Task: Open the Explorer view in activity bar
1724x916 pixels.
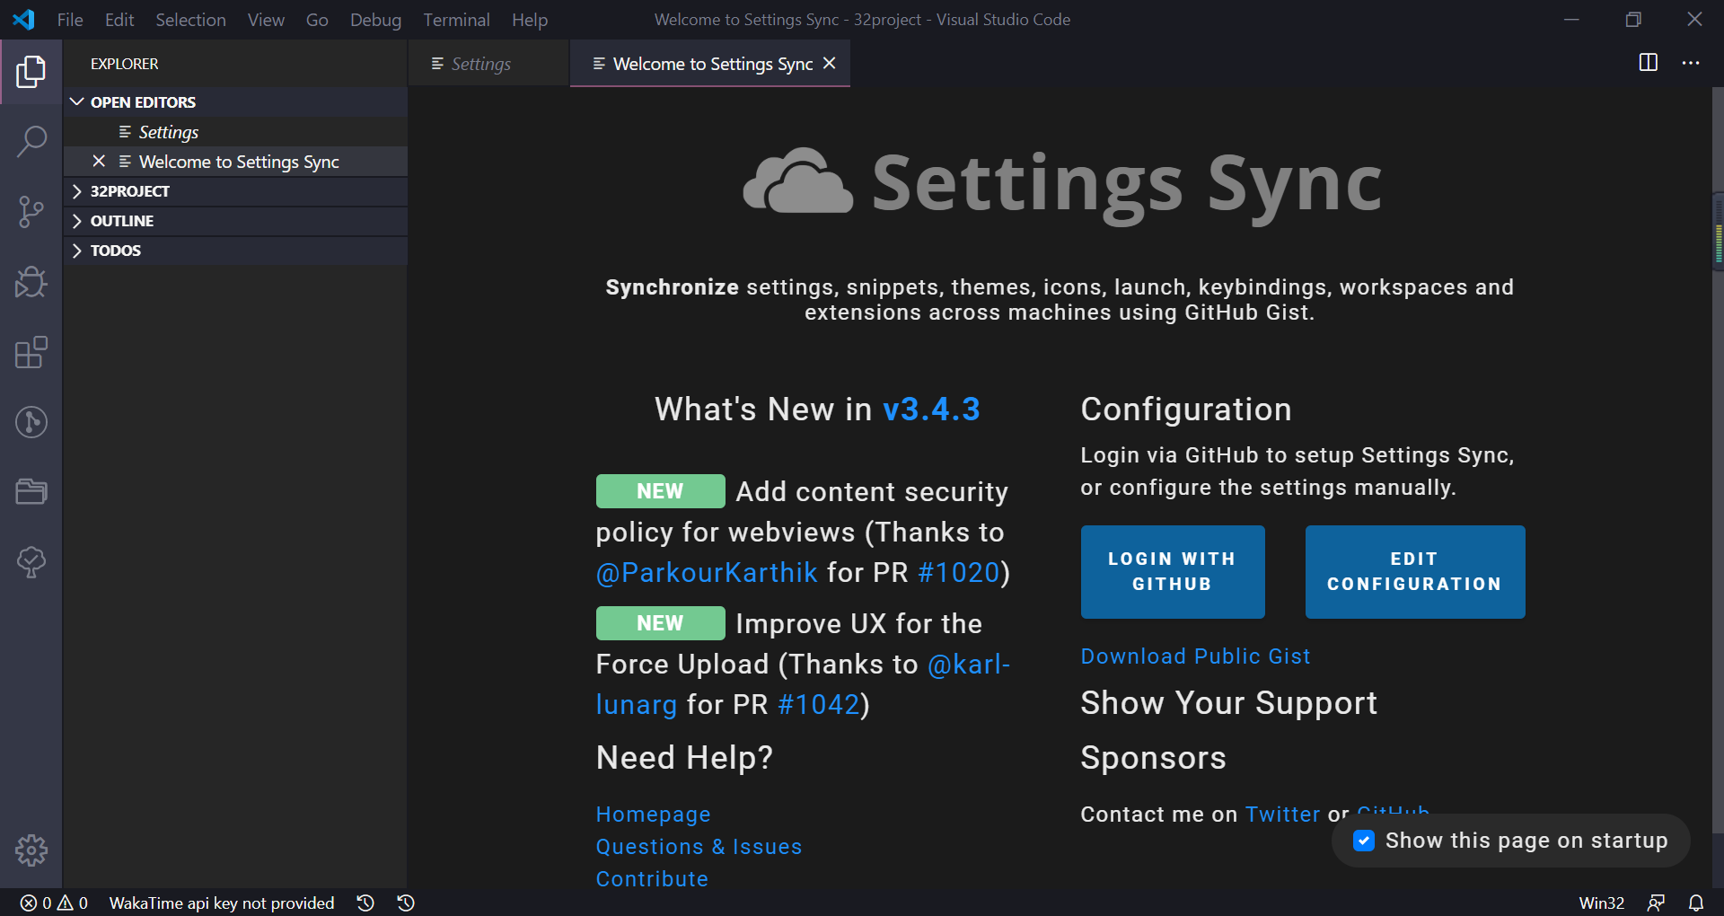Action: (31, 72)
